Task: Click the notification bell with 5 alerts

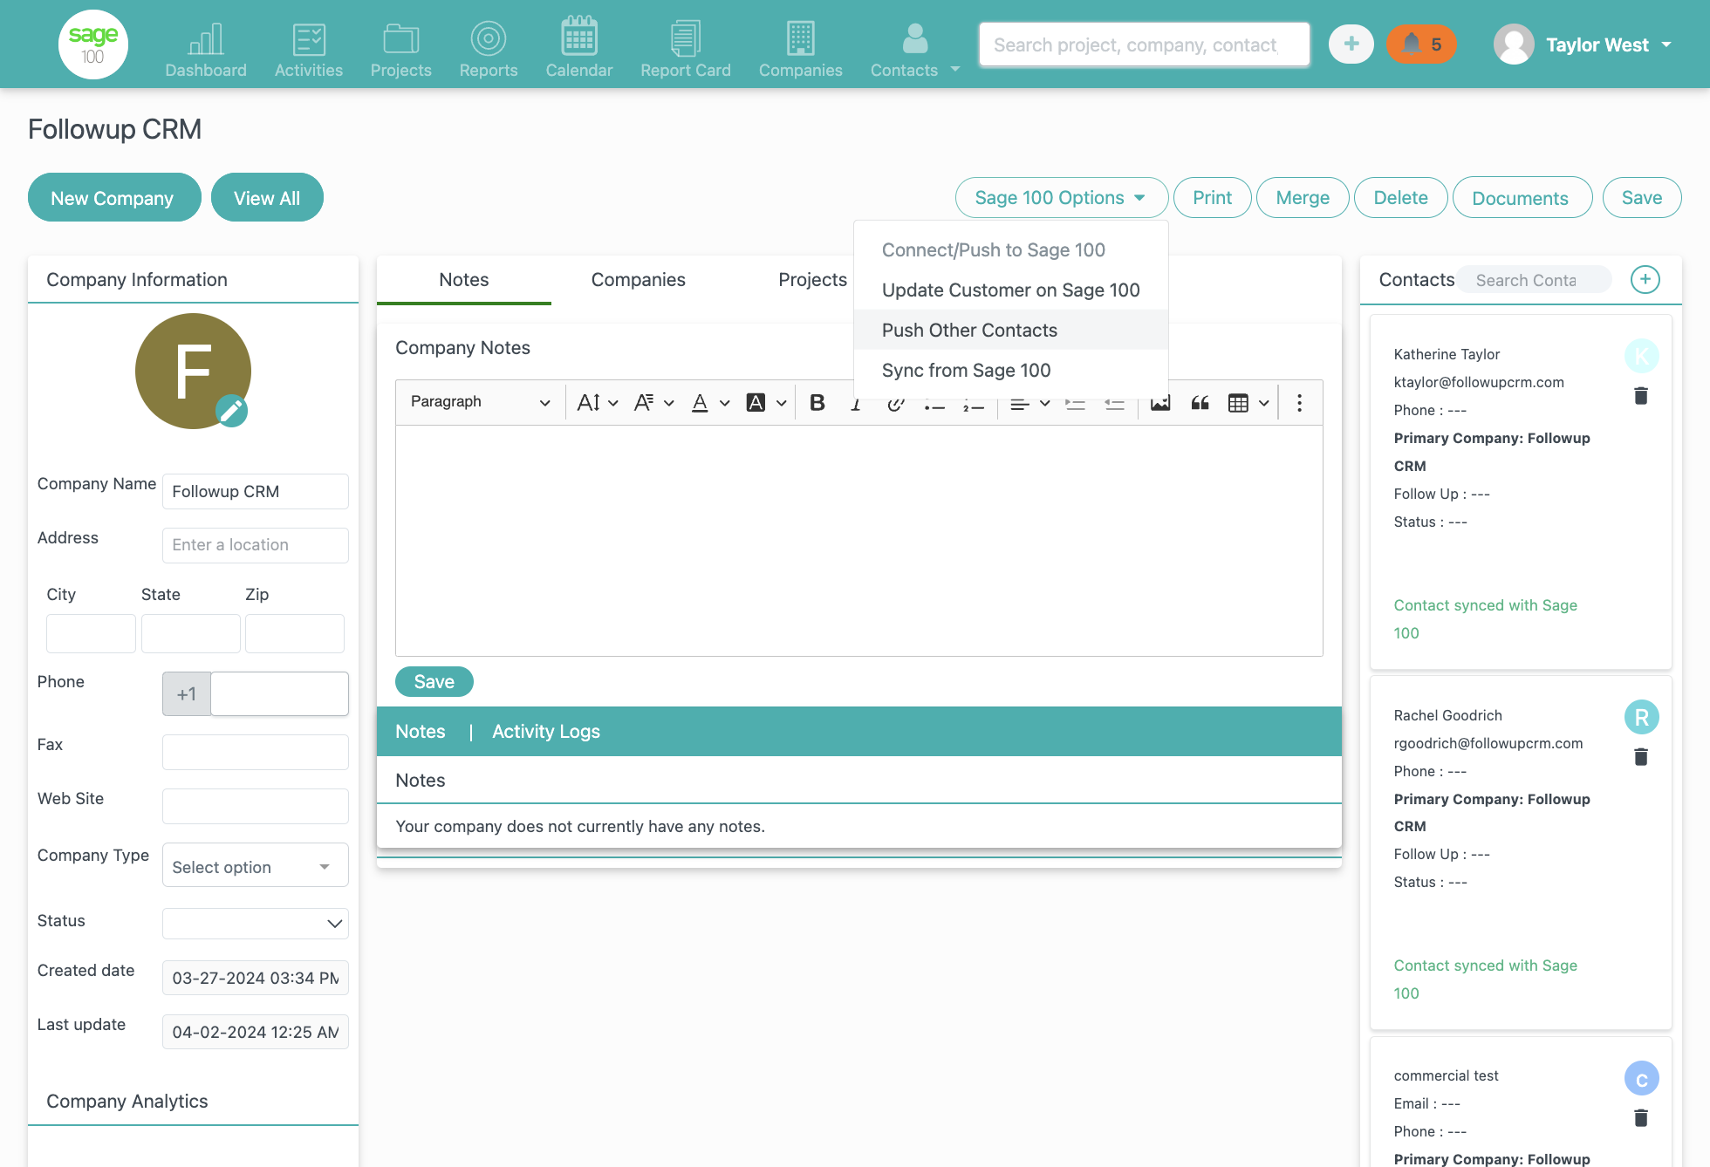Action: click(x=1422, y=44)
